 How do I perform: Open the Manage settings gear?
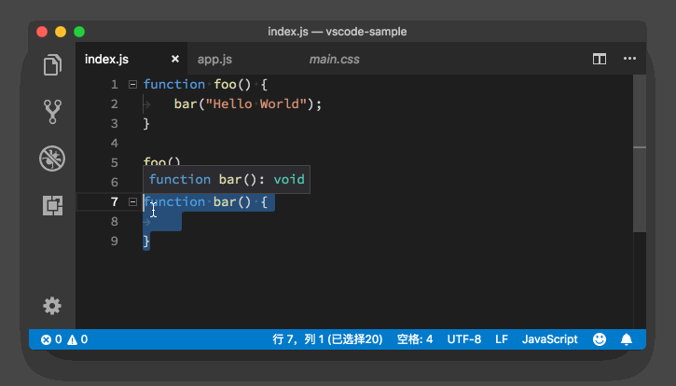tap(52, 306)
